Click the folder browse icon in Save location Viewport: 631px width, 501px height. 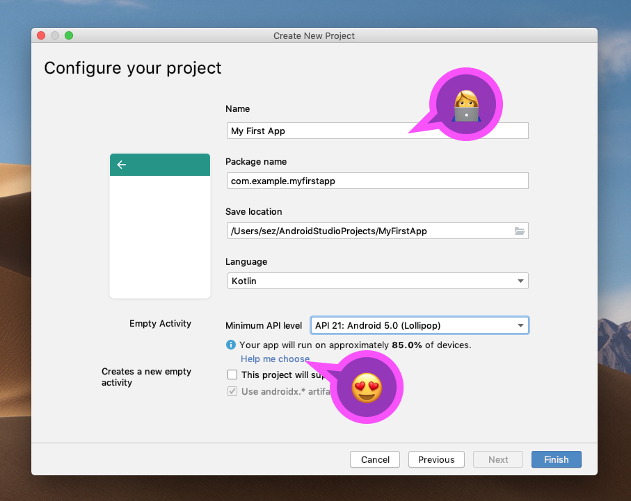(x=520, y=231)
